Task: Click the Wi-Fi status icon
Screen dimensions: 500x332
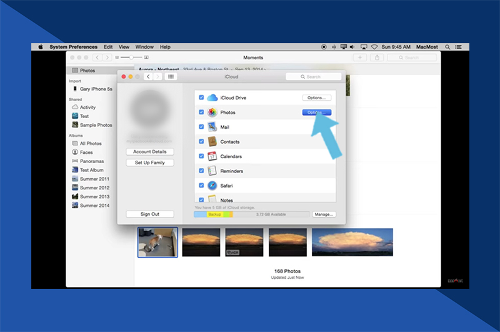Action: tap(374, 47)
